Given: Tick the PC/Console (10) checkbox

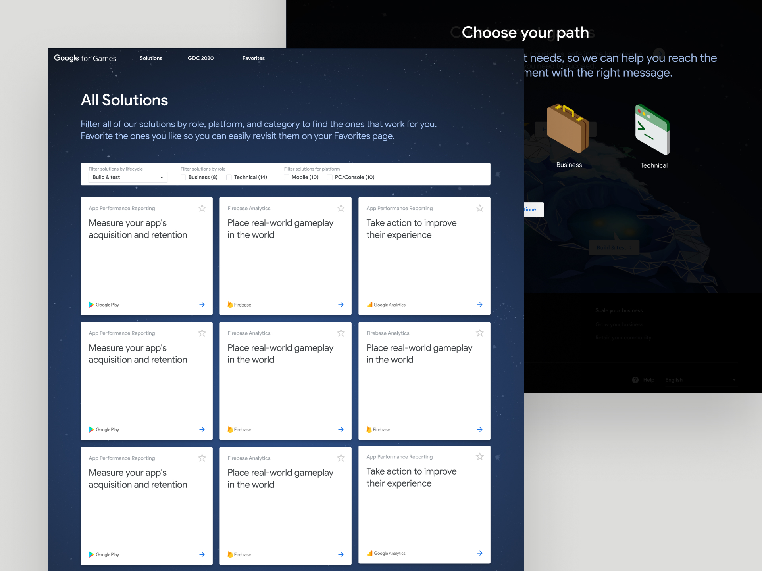Looking at the screenshot, I should coord(330,177).
